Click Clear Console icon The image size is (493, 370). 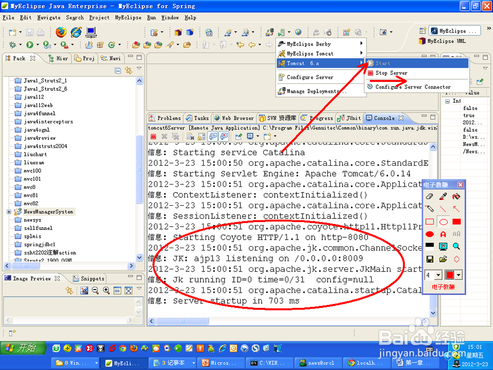190,137
